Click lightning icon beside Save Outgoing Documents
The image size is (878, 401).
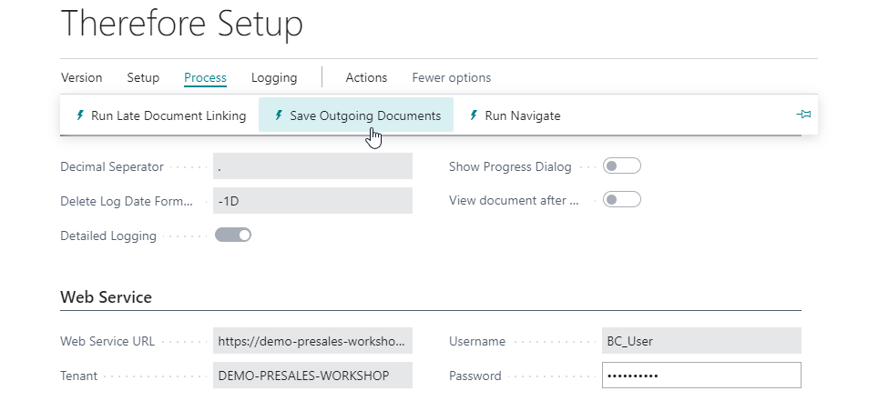[x=279, y=115]
